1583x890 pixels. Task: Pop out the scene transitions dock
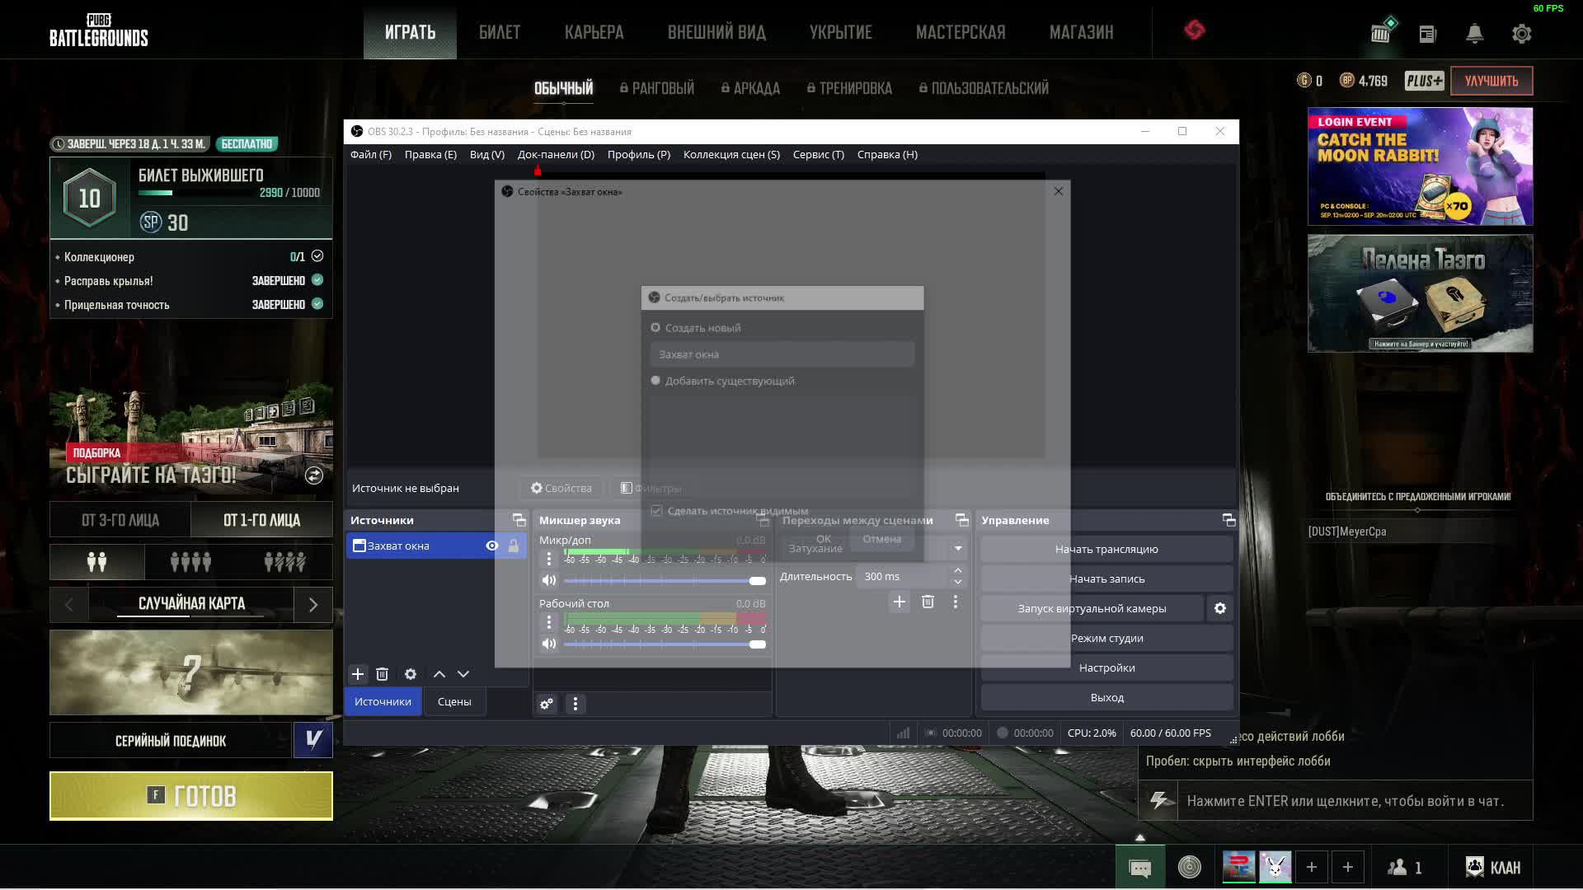pyautogui.click(x=961, y=520)
